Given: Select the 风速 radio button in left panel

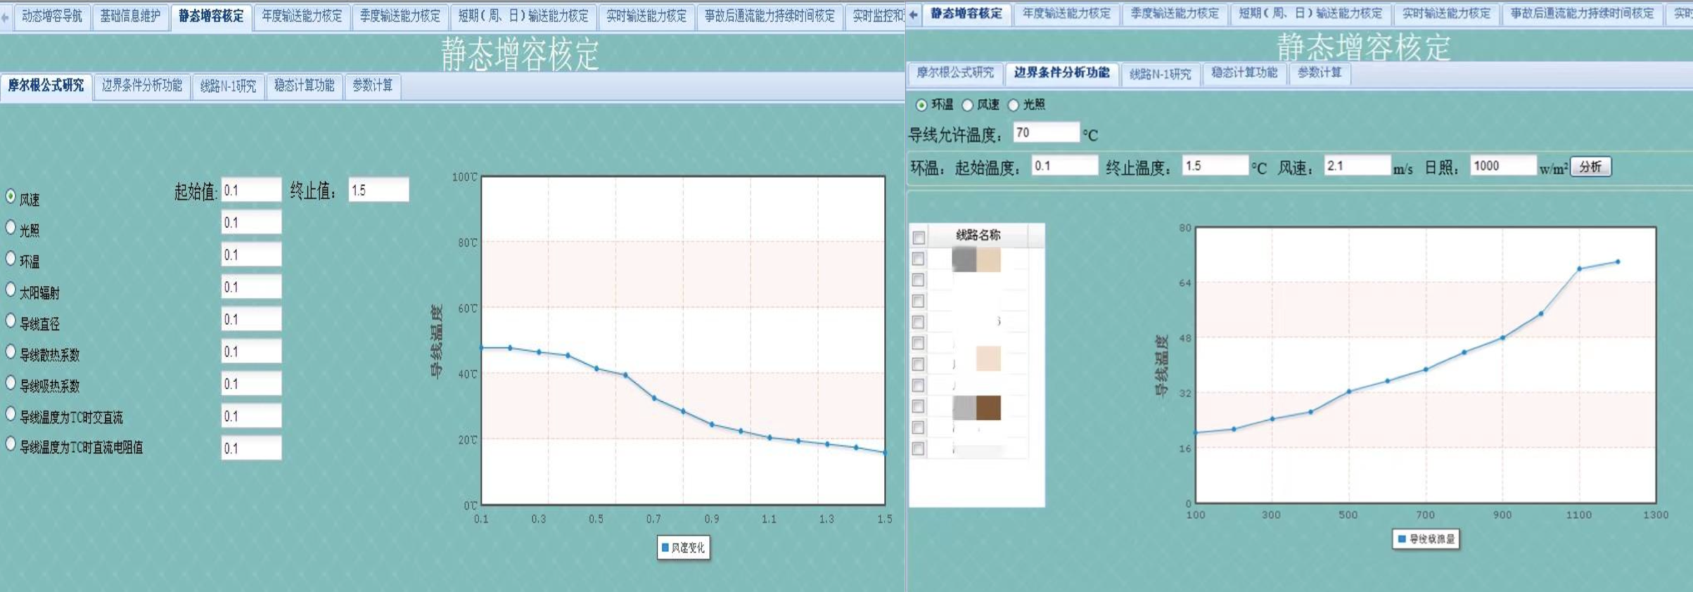Looking at the screenshot, I should click(x=11, y=196).
